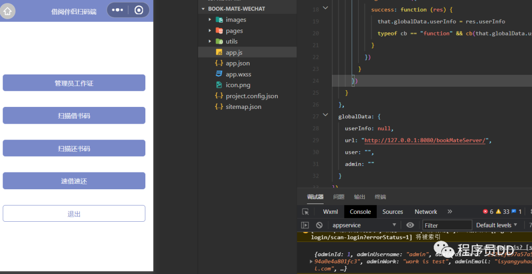Viewport: 532px width, 274px height.
Task: Tap the home icon in simulator header
Action: pos(7,11)
